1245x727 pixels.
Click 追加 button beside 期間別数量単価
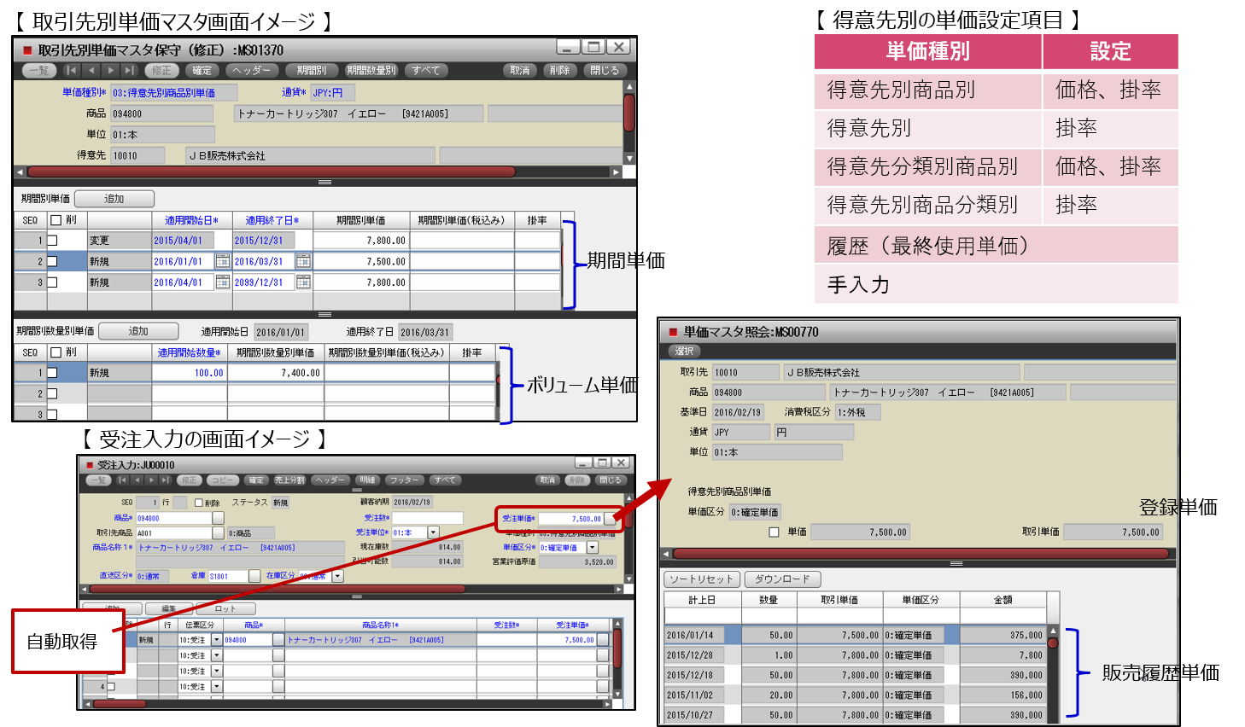pyautogui.click(x=138, y=331)
